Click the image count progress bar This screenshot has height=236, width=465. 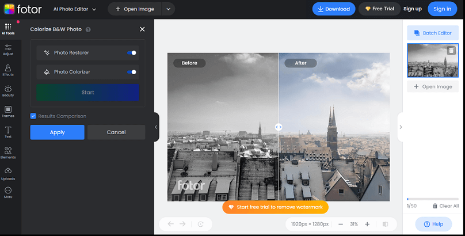point(433,199)
